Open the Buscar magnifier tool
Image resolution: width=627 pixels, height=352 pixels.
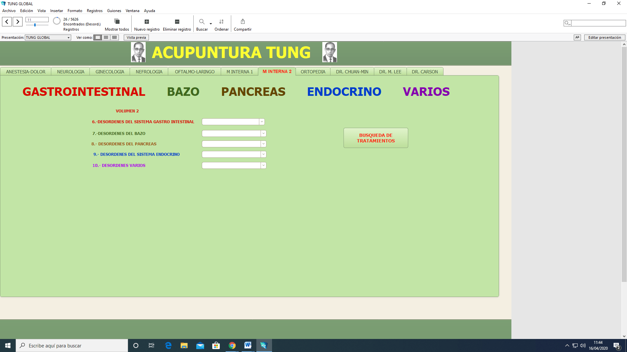(202, 22)
